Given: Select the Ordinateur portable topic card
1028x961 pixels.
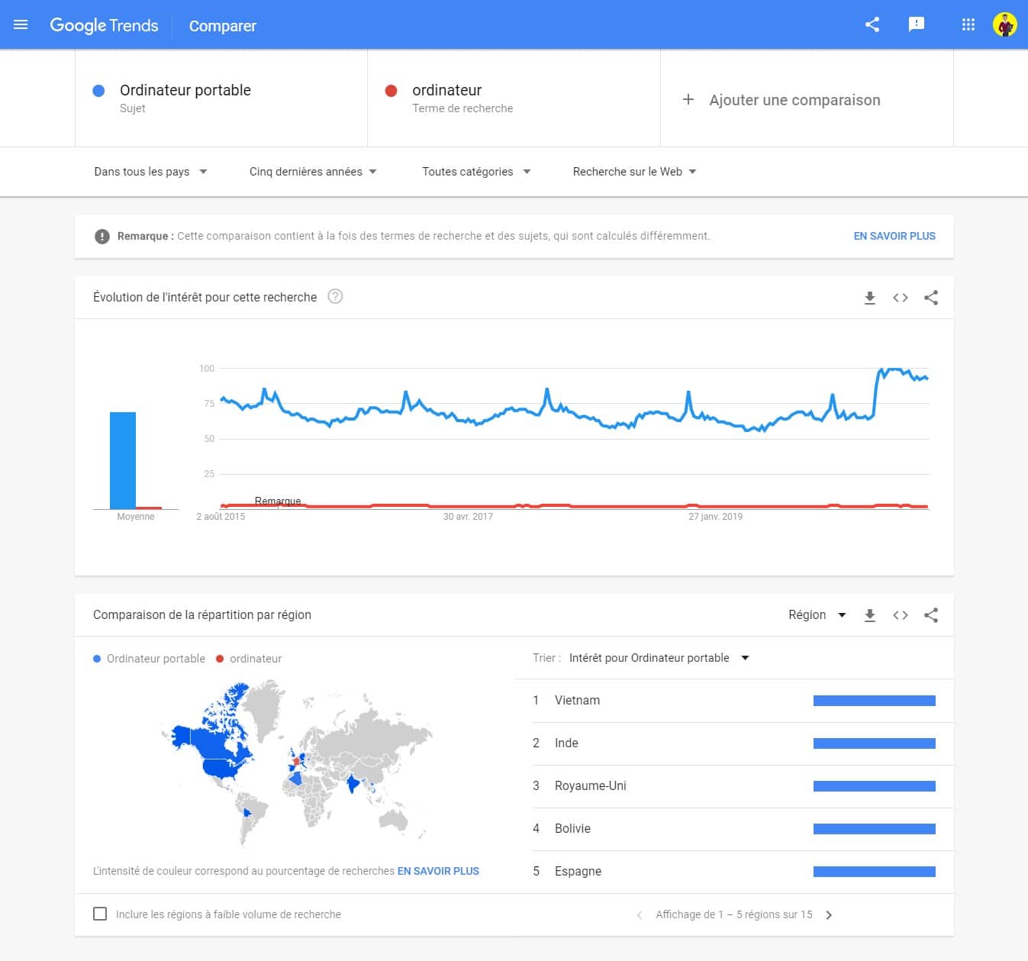Looking at the screenshot, I should [221, 98].
